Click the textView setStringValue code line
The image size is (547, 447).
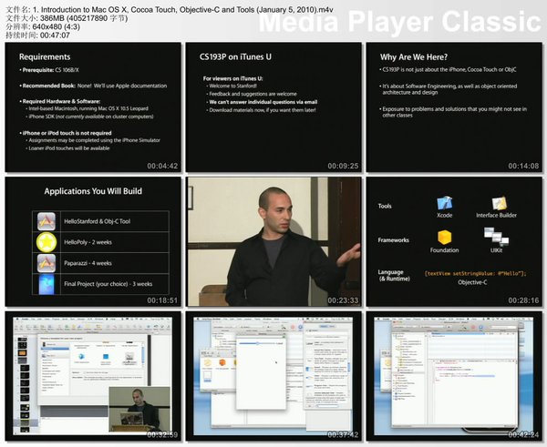pos(476,273)
